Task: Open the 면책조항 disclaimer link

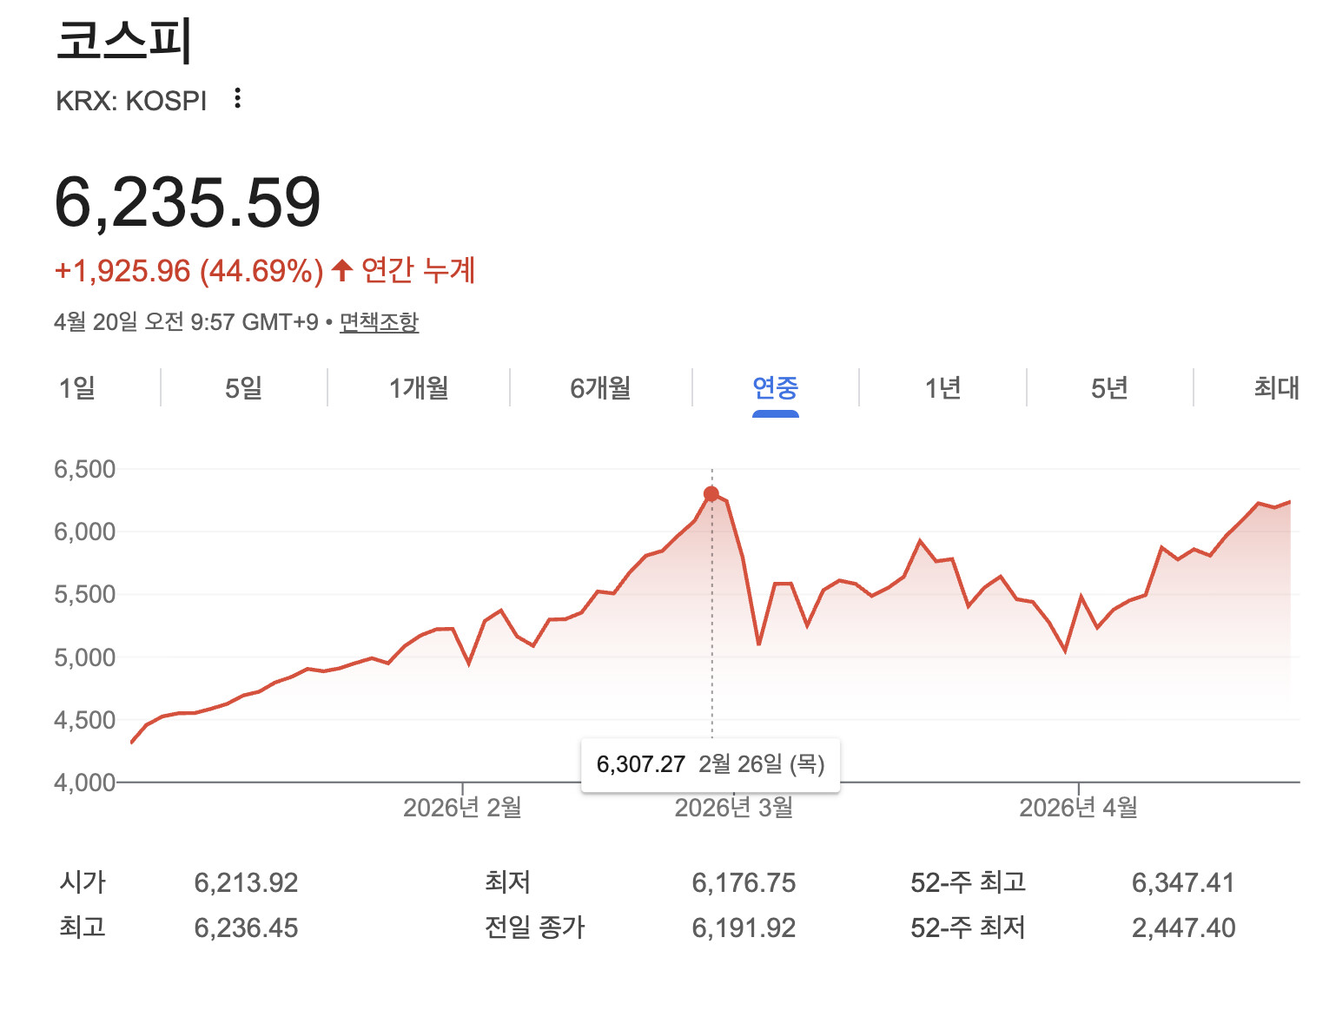Action: click(x=379, y=322)
